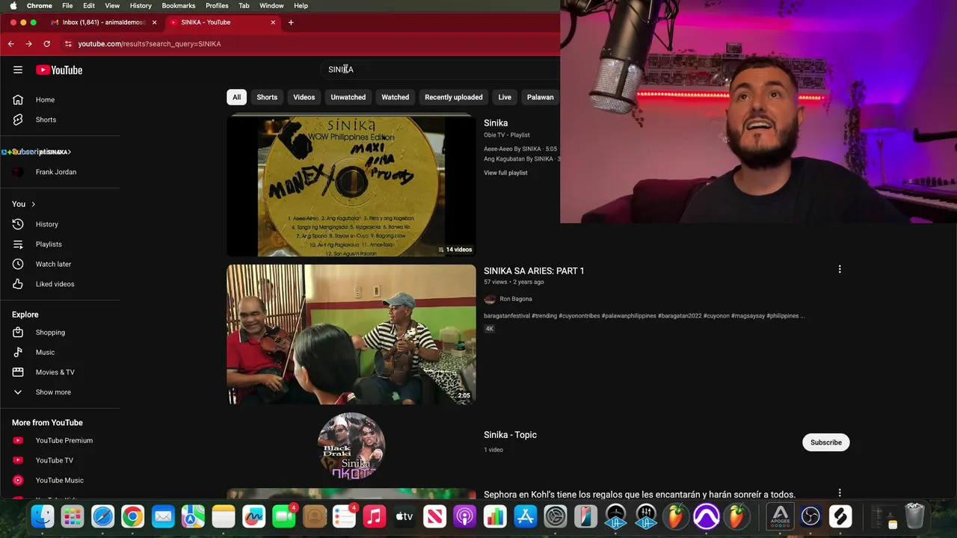
Task: Click the browser back arrow
Action: point(10,44)
